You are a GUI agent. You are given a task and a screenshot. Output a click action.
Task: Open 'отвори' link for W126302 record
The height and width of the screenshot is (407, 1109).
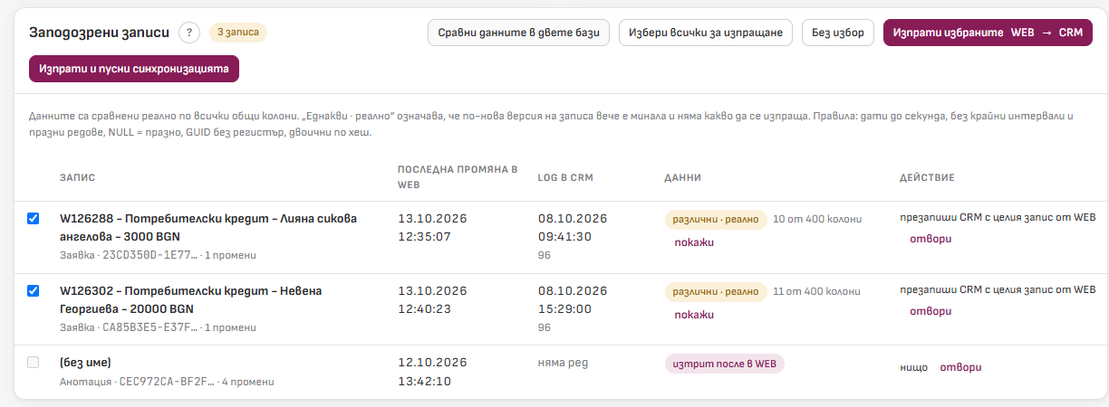tap(931, 311)
